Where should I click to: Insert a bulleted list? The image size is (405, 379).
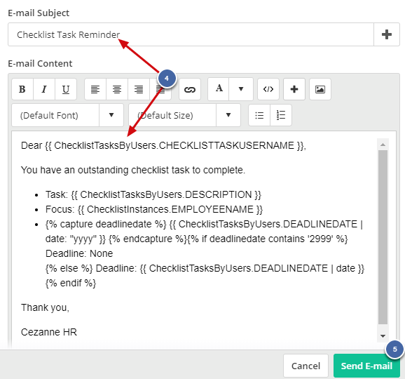tap(259, 115)
